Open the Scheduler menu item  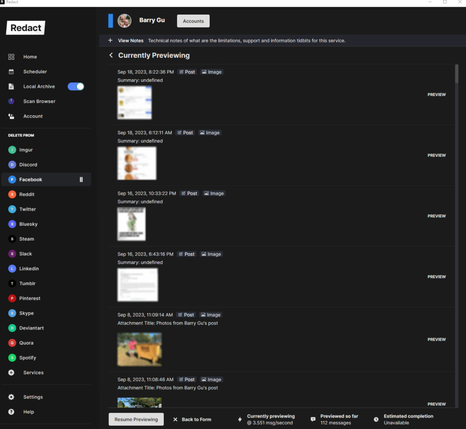point(35,71)
